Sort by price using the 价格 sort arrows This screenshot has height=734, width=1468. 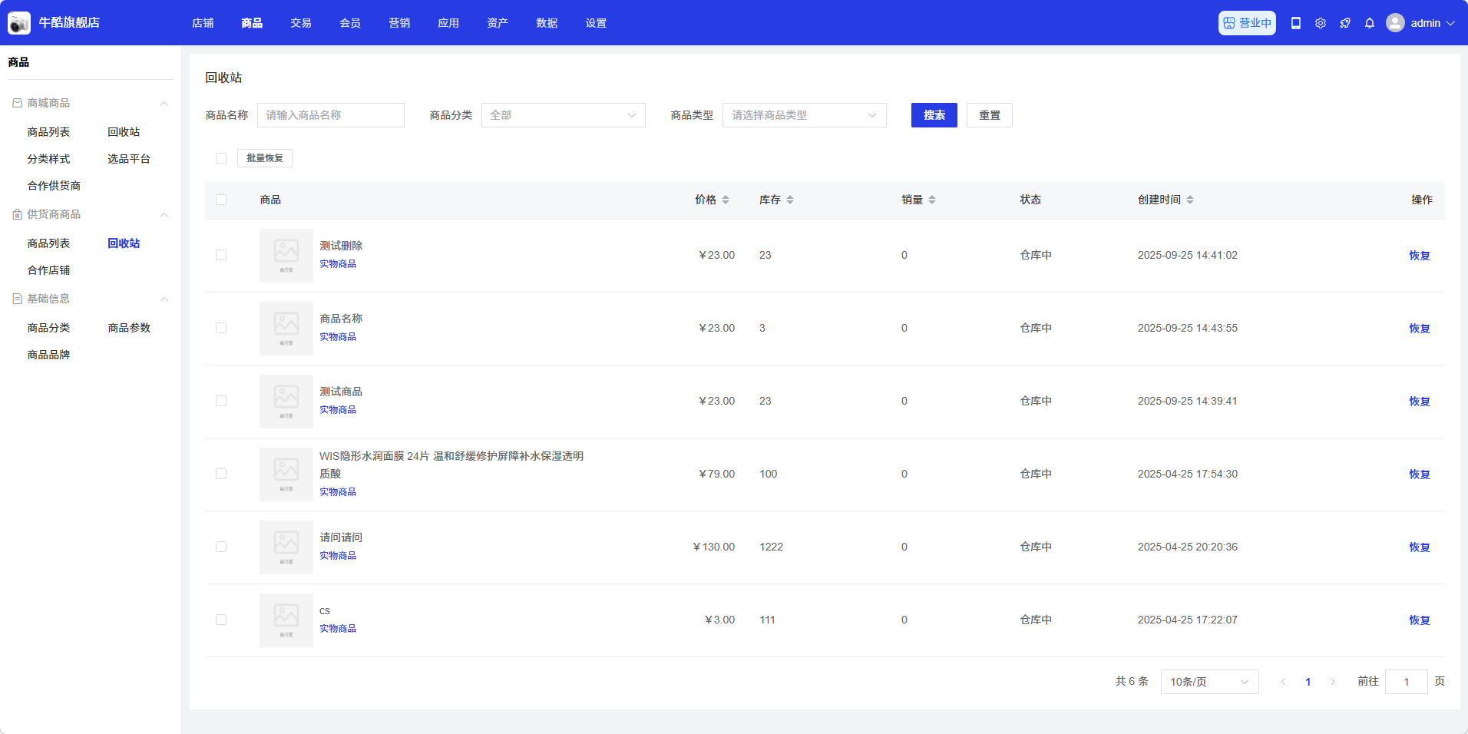pos(725,200)
